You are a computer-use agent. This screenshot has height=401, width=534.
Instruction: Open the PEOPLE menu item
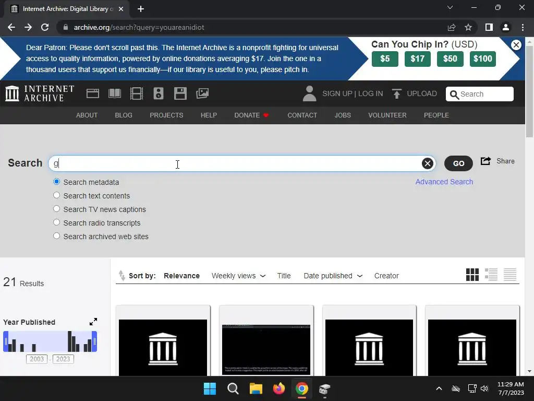click(x=436, y=115)
